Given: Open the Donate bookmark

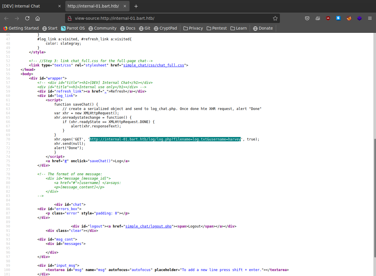Looking at the screenshot, I should 263,28.
